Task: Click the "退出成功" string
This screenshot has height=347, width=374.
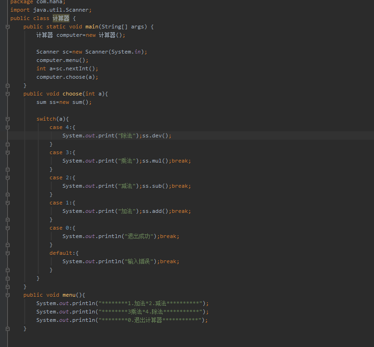Action: (x=139, y=236)
